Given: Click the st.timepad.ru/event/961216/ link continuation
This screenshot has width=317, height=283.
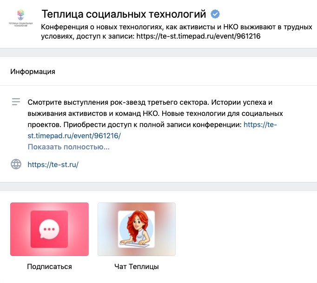Looking at the screenshot, I should point(74,136).
